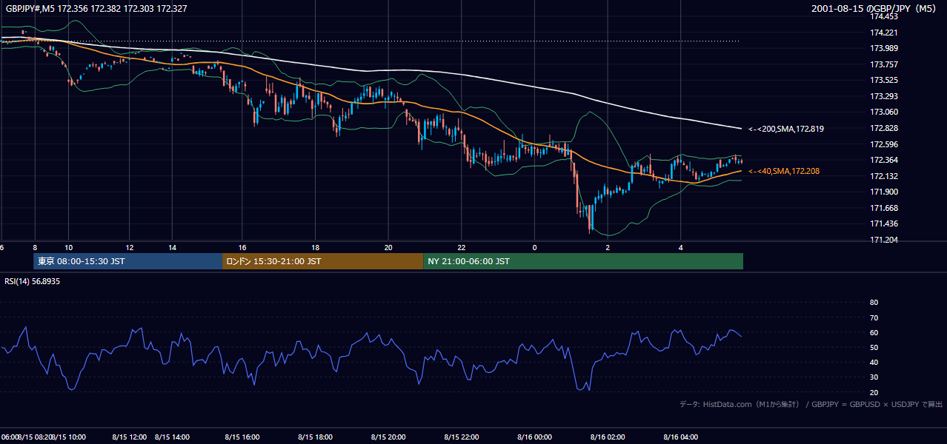Viewport: 947px width, 444px height.
Task: Click the RSI scale level 50
Action: point(874,347)
